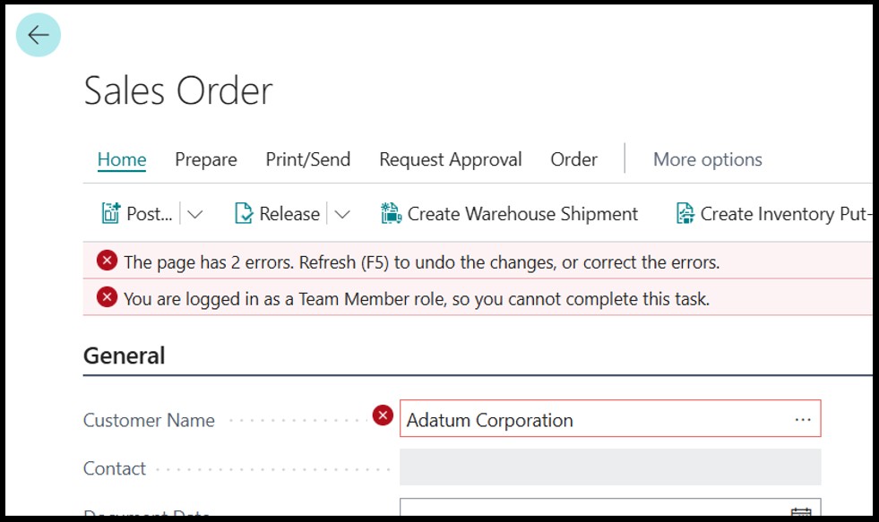Click the Create Warehouse Shipment icon
The width and height of the screenshot is (879, 522).
pyautogui.click(x=391, y=213)
